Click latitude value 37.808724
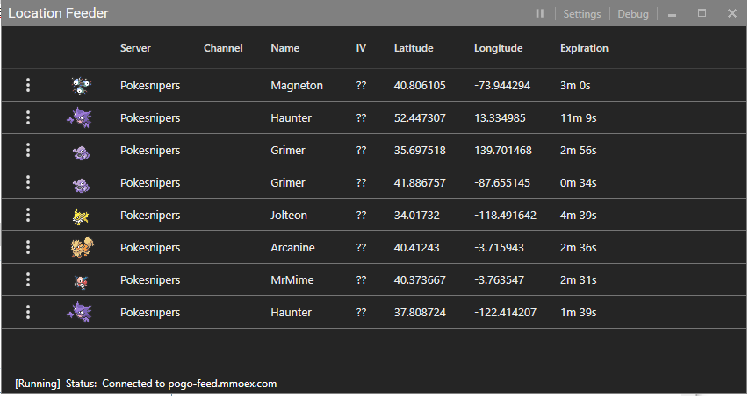The width and height of the screenshot is (749, 396). click(x=420, y=313)
